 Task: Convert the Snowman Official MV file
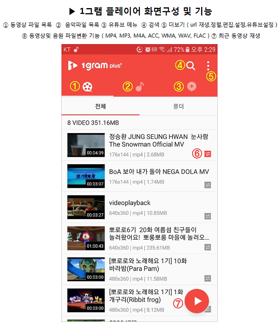(x=208, y=154)
